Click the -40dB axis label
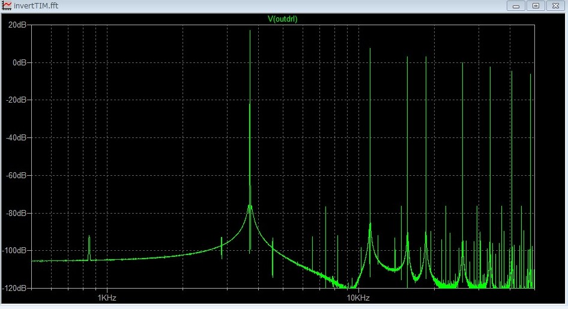The image size is (568, 309). point(16,137)
